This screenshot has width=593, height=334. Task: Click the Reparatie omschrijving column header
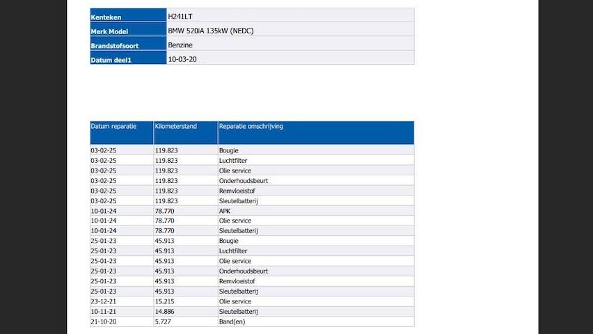point(316,133)
